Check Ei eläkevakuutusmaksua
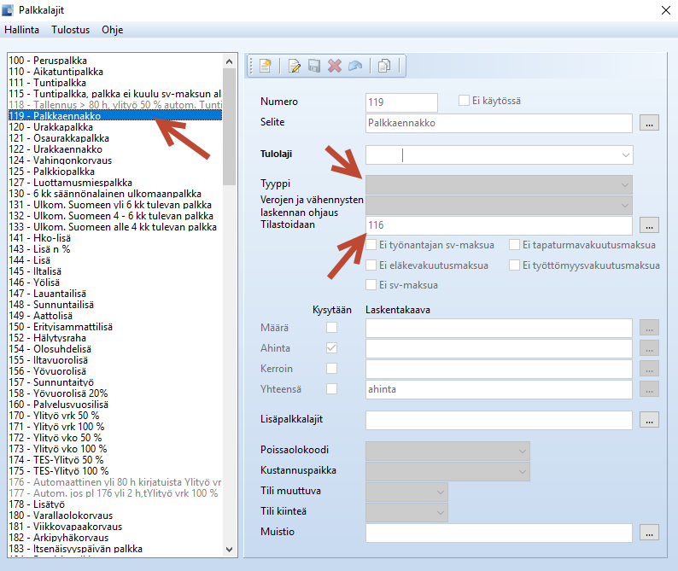678x571 pixels. [371, 265]
